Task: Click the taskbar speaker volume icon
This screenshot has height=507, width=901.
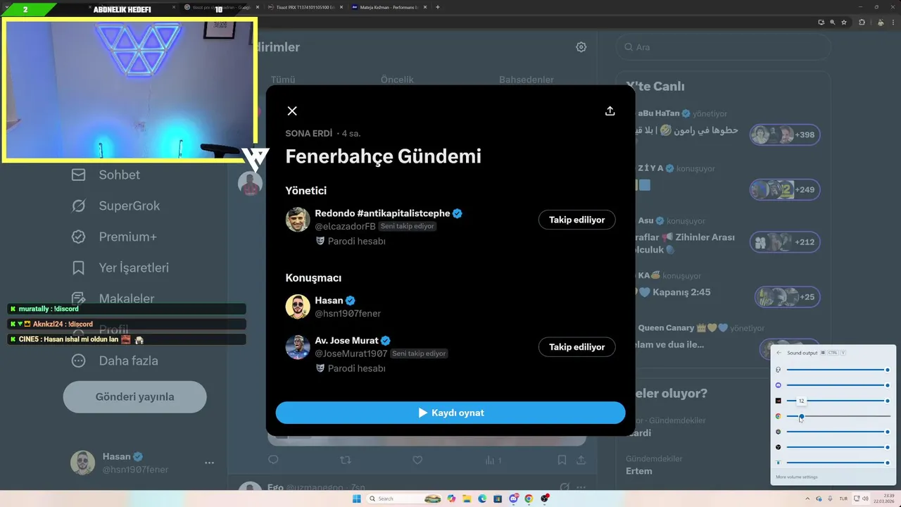Action: pyautogui.click(x=864, y=499)
